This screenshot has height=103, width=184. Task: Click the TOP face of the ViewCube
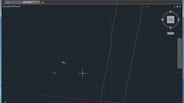pyautogui.click(x=170, y=20)
